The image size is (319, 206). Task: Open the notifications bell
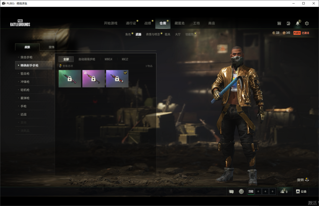tap(298, 23)
